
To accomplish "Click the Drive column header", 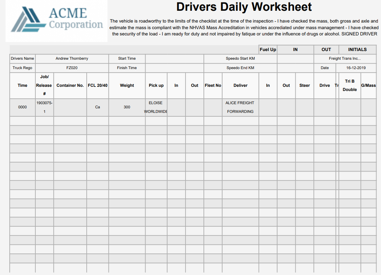I will click(x=324, y=85).
